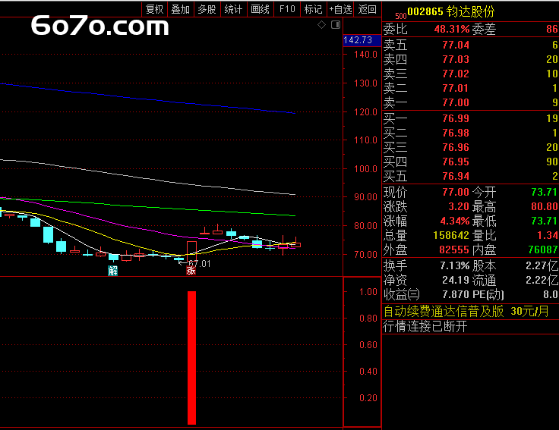Click the 最高 value 80.80
This screenshot has width=559, height=430.
pyautogui.click(x=544, y=206)
